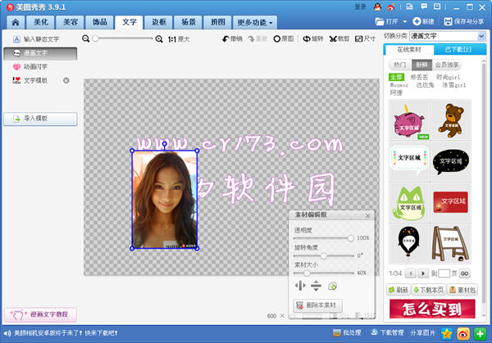The height and width of the screenshot is (343, 492).
Task: Click the 撤销 undo button
Action: [x=232, y=38]
